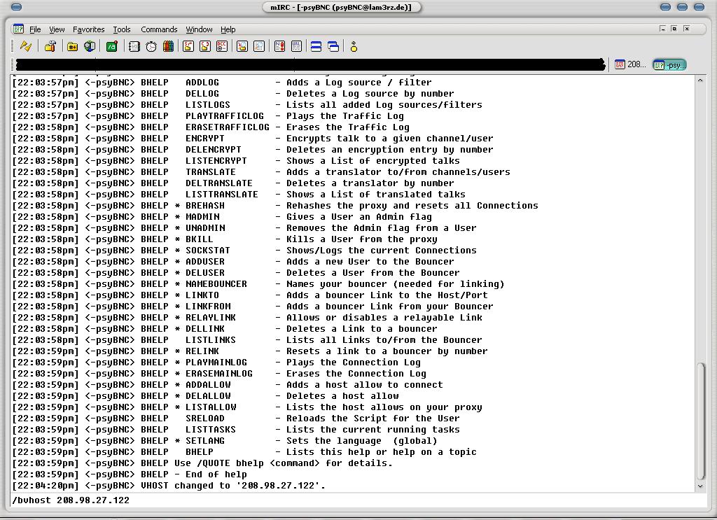Tile windows using blue stacked icon
The image size is (717, 520).
point(316,46)
